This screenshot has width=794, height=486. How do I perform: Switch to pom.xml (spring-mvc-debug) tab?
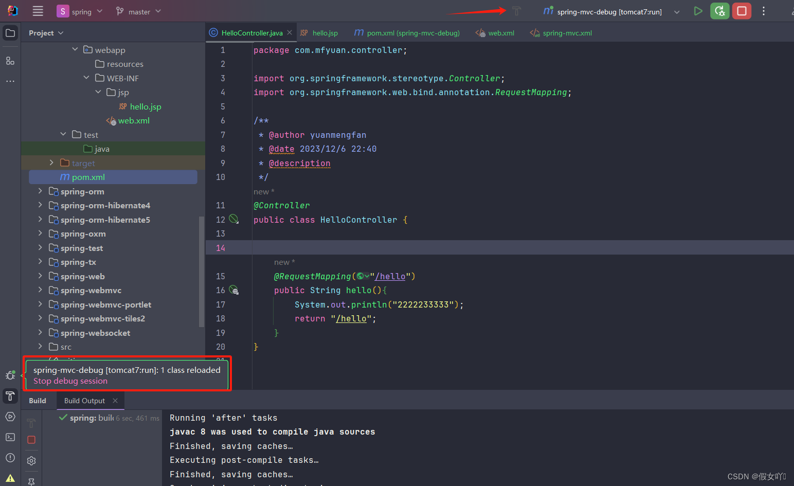pos(407,33)
